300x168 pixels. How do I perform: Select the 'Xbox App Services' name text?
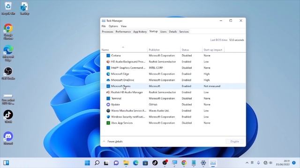pyautogui.click(x=122, y=123)
